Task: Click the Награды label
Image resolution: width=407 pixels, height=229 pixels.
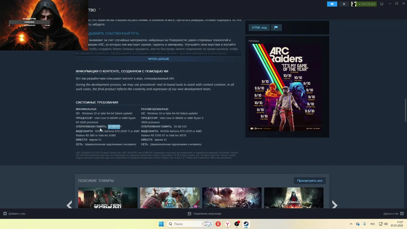Action: pyautogui.click(x=254, y=41)
